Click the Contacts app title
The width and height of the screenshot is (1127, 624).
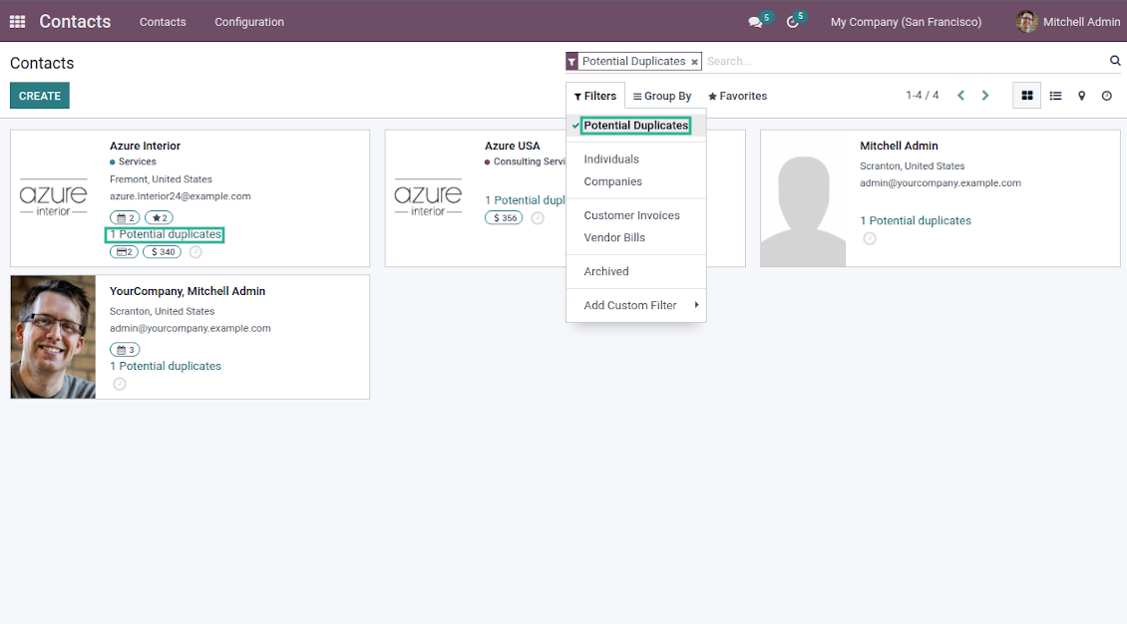(75, 22)
